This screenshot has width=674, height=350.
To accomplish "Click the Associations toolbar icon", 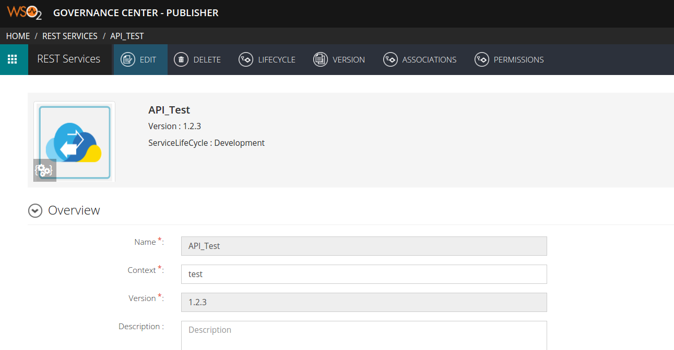I will (390, 59).
